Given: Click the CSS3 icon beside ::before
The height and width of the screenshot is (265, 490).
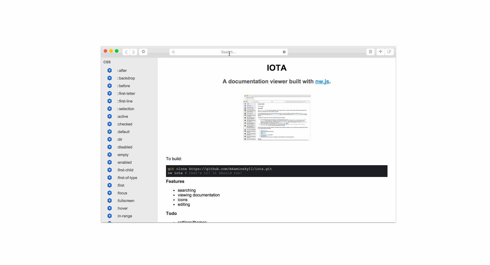Looking at the screenshot, I should point(110,86).
